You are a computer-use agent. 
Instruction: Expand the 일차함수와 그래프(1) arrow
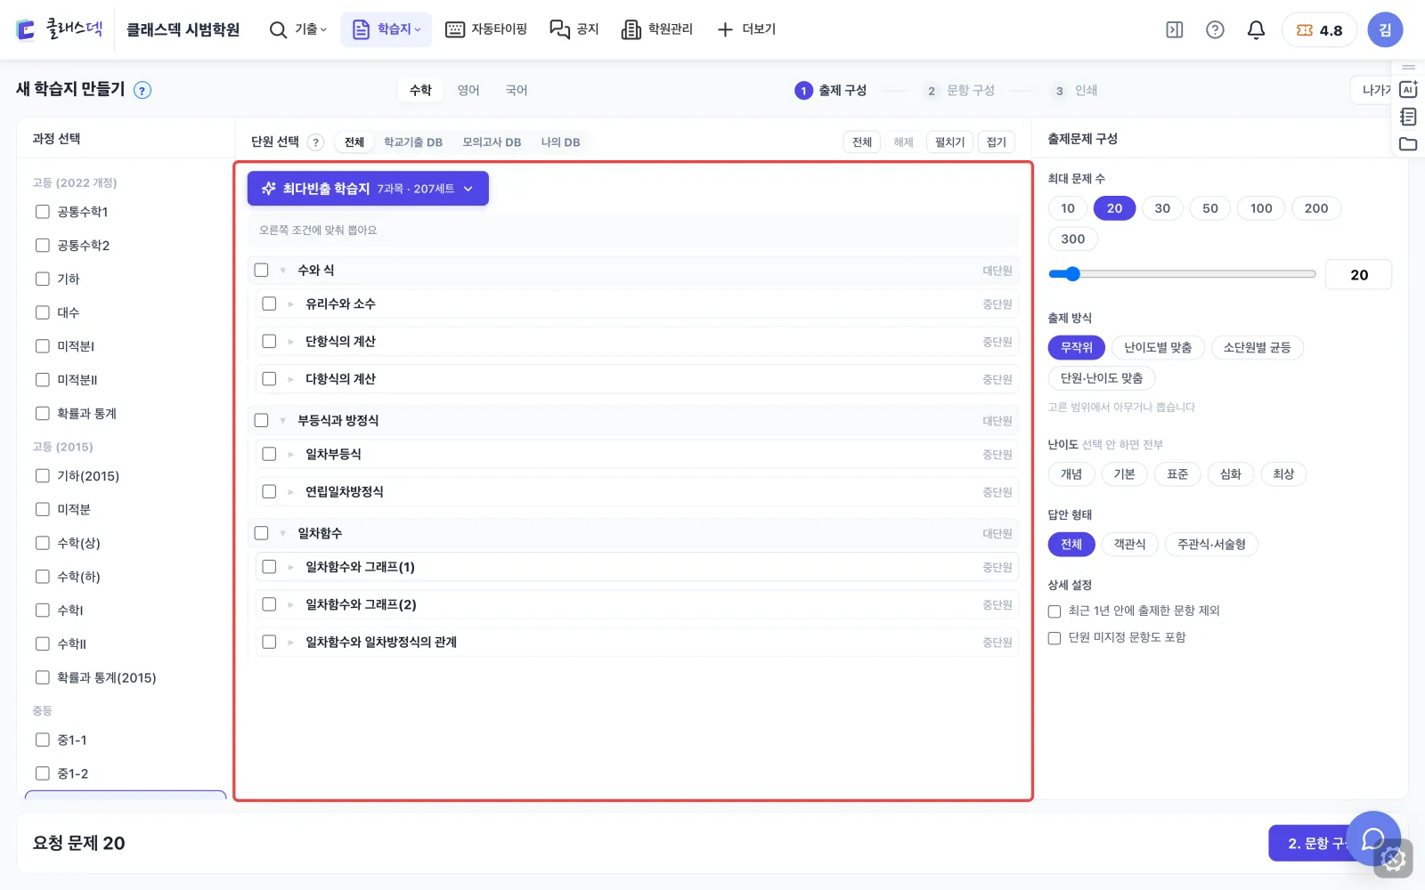(290, 567)
